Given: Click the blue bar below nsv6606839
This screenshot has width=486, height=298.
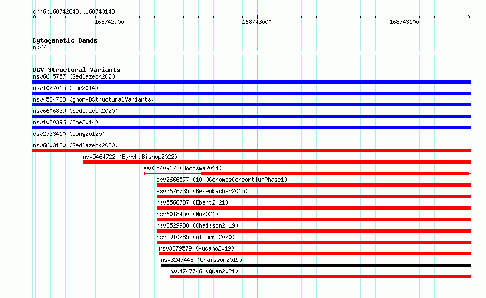Looking at the screenshot, I should tap(251, 116).
